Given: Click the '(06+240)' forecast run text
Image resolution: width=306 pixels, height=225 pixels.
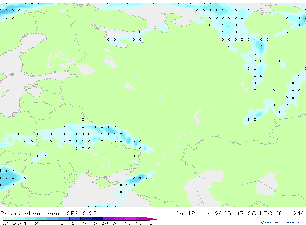Looking at the screenshot, I should pos(291,213).
